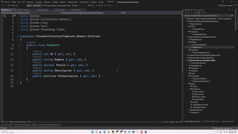Open GitHub Copilot button
This screenshot has width=238, height=134.
click(226, 6)
